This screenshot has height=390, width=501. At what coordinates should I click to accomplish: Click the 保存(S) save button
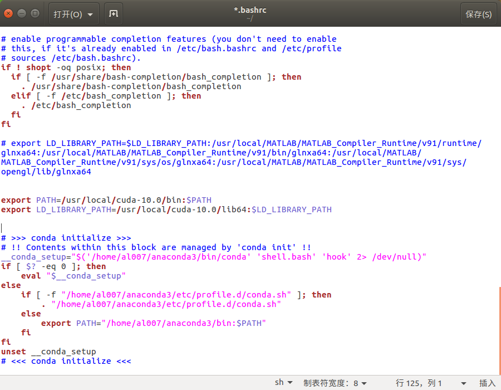coord(478,13)
